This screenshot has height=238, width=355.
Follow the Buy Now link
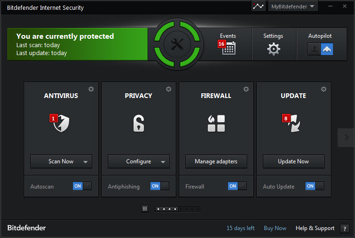click(x=275, y=228)
